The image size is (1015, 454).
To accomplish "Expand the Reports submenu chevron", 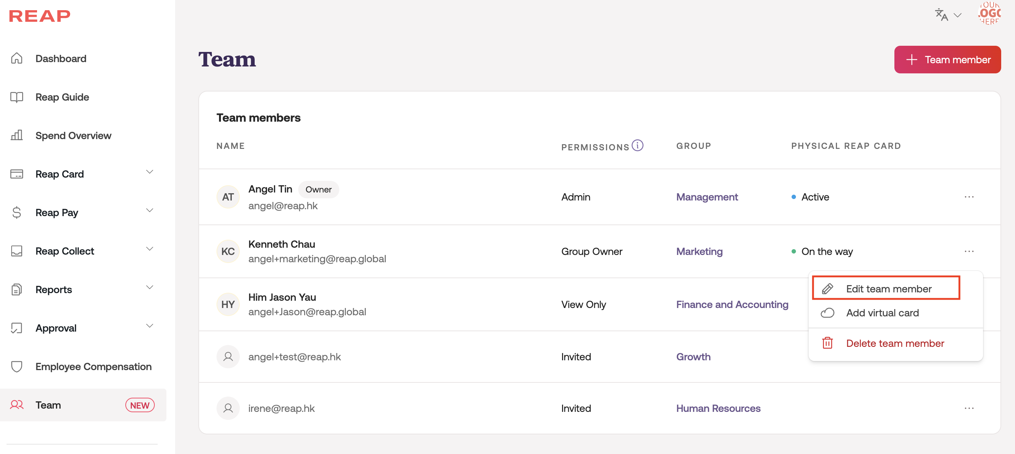I will [x=149, y=288].
